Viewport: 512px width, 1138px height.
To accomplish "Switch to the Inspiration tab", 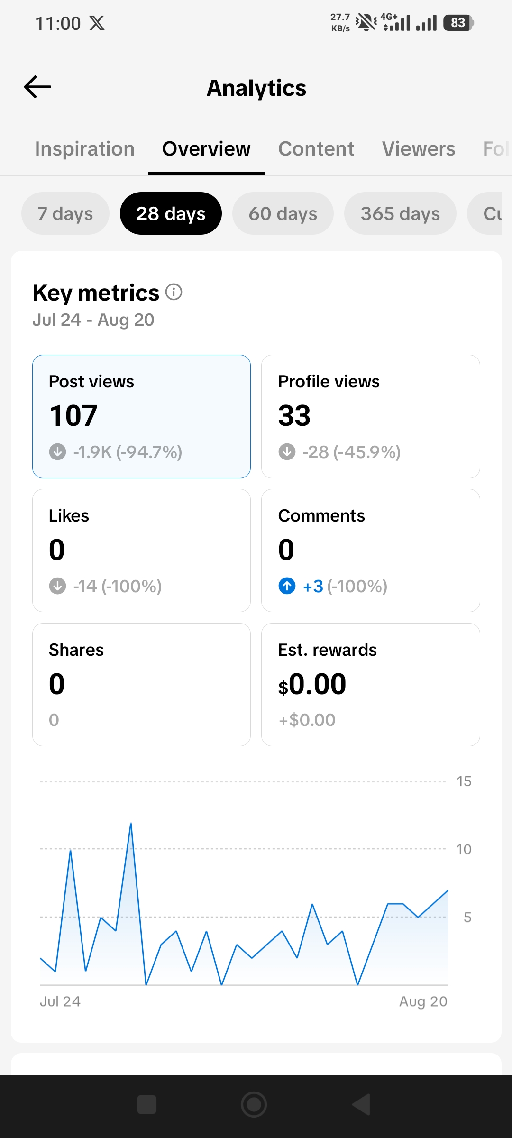I will click(85, 149).
